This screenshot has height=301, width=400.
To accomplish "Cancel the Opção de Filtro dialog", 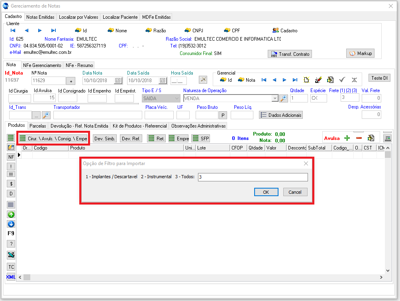I will [295, 192].
